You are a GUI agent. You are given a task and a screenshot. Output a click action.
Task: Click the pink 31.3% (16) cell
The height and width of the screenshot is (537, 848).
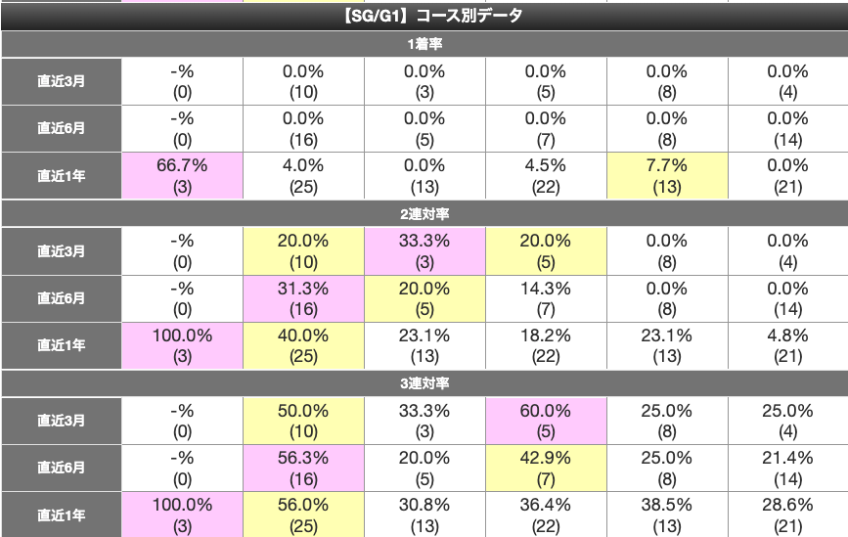coord(303,298)
